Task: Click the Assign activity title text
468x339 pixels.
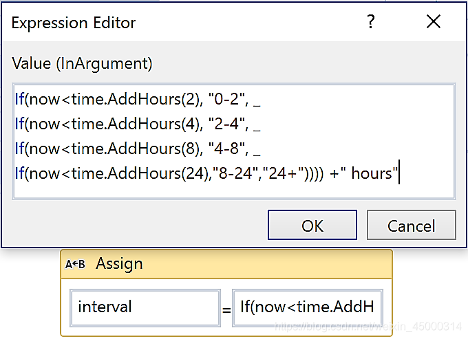Action: coord(119,264)
